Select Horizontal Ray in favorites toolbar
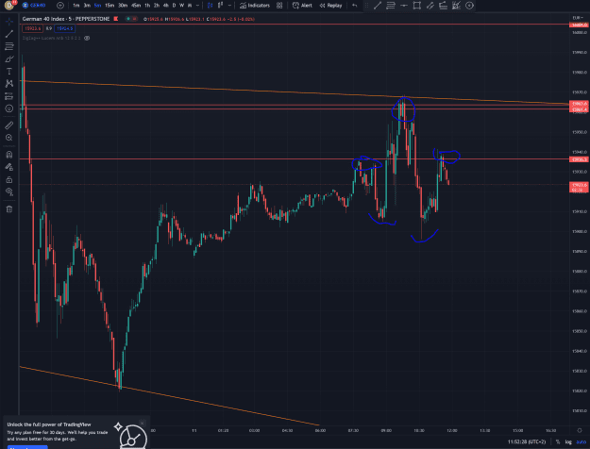This screenshot has width=590, height=449. 404,6
